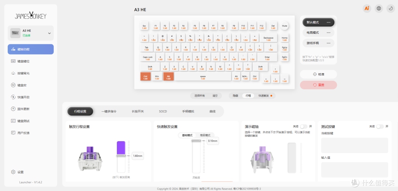Viewport: 398px width, 191px height.
Task: Select the Win key
Action: [x=157, y=77]
